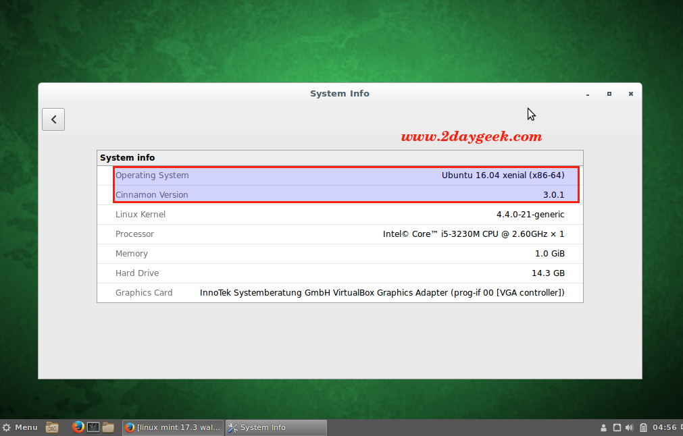Switch to the linux mint 17.3 Firefox window

click(172, 427)
